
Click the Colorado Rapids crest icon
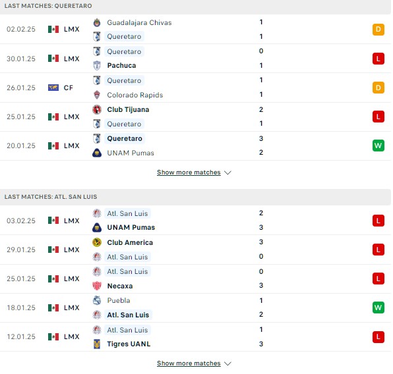coord(97,95)
